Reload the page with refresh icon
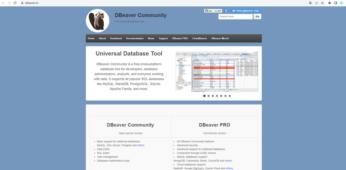This screenshot has height=170, width=346. pyautogui.click(x=15, y=3)
